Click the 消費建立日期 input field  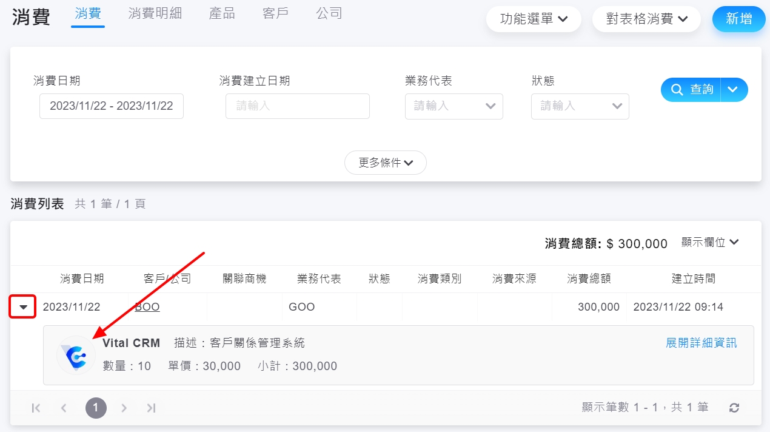click(297, 106)
